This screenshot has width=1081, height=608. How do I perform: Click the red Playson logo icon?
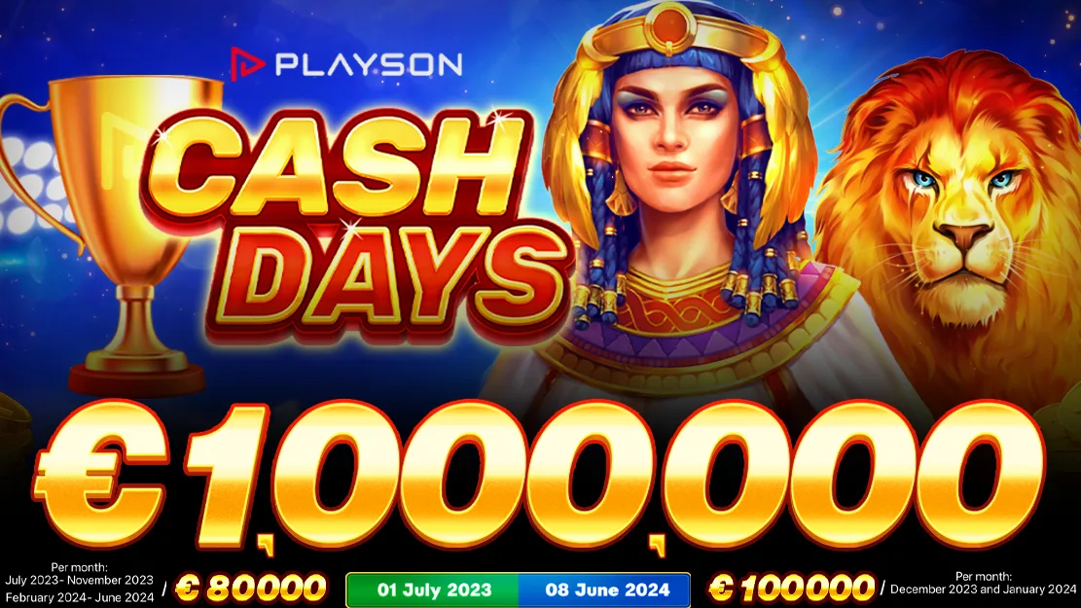tap(247, 64)
